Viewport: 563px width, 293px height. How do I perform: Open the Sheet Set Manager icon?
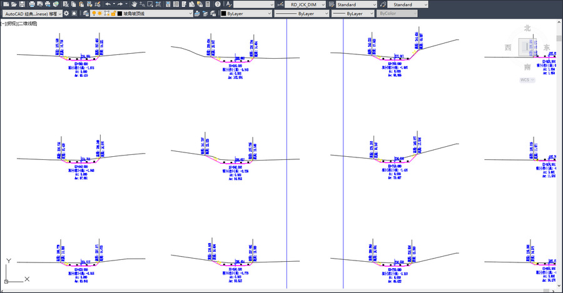(x=192, y=4)
